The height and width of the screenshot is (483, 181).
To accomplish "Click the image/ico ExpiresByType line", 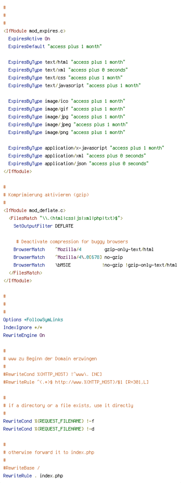I will point(66,101).
